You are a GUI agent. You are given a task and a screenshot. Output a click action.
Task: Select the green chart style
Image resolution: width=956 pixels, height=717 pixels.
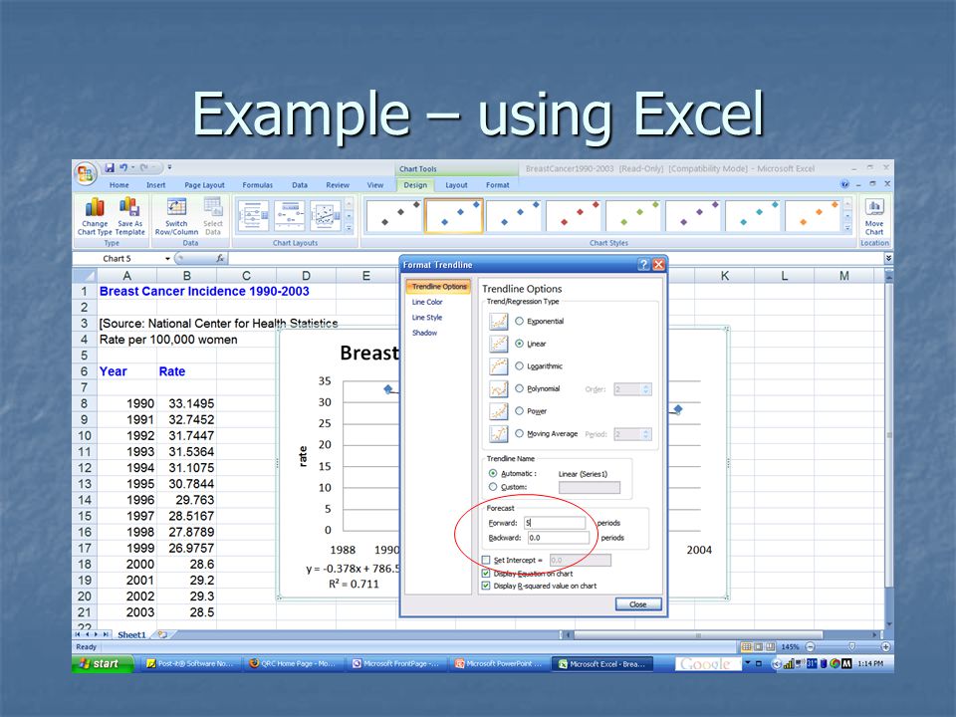[633, 216]
